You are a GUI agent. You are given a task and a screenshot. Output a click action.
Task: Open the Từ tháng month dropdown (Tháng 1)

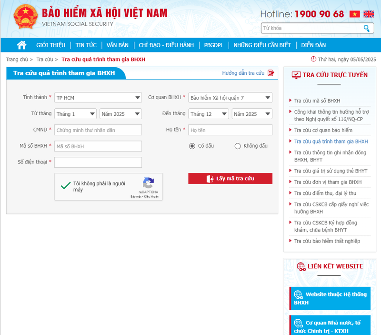point(75,114)
